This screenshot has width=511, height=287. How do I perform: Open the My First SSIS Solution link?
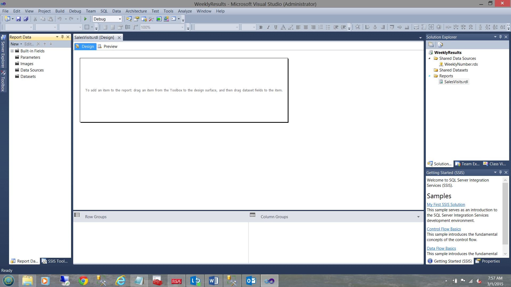click(x=446, y=205)
